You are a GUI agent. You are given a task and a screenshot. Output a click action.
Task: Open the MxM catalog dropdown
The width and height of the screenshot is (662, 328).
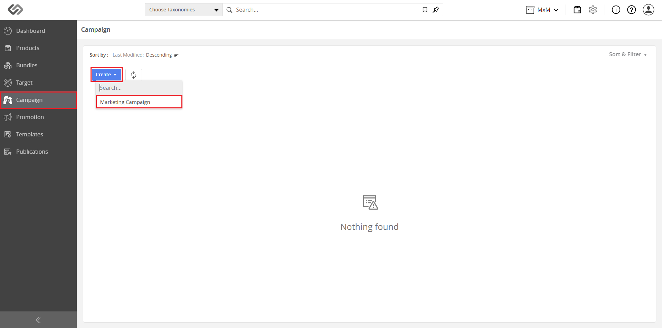pos(542,10)
